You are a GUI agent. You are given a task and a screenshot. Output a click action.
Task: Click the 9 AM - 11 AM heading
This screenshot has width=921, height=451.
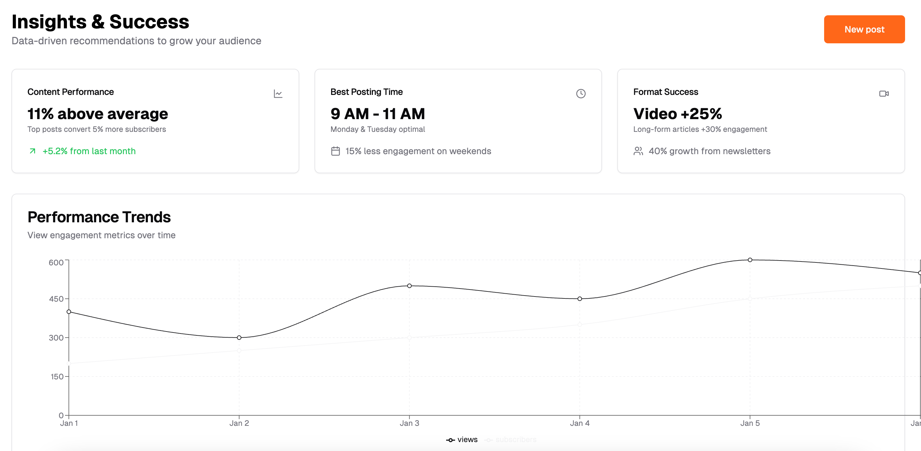click(x=377, y=114)
